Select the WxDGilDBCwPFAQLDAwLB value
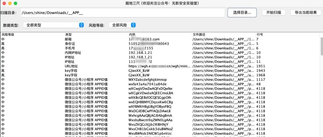Image resolution: width=323 pixels, height=137 pixels. coord(149,111)
